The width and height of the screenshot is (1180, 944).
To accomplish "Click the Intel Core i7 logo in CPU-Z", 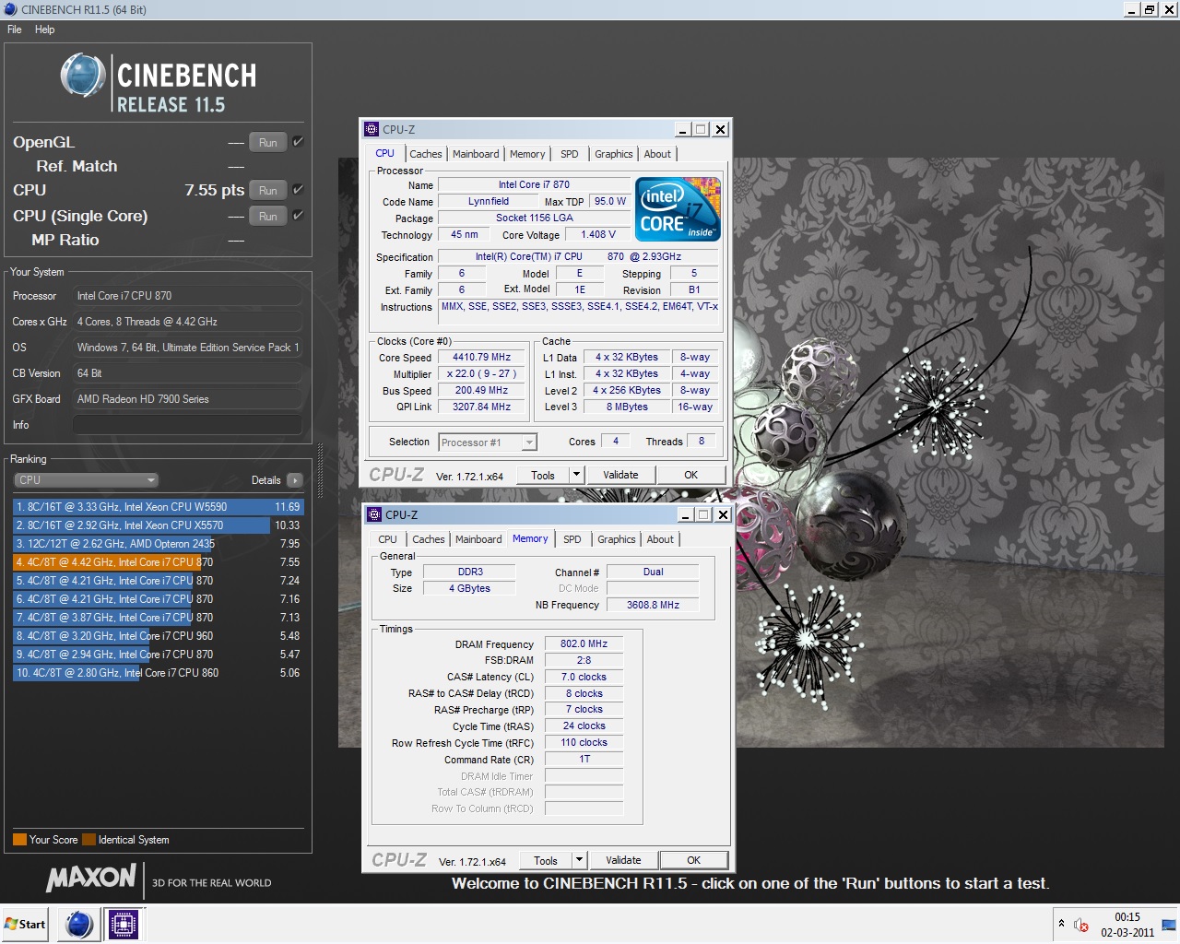I will coord(678,209).
